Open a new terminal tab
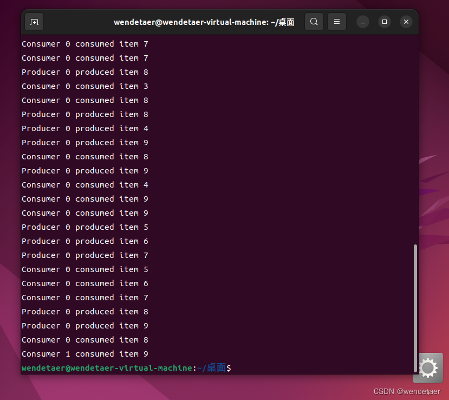Viewport: 449px width, 400px height. click(34, 22)
